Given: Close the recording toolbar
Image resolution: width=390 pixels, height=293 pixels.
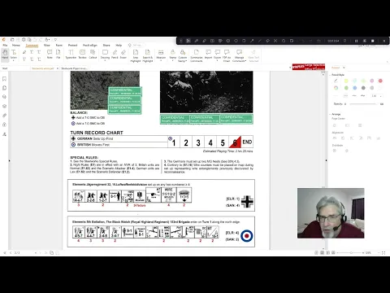Looking at the screenshot, I should pyautogui.click(x=384, y=41).
